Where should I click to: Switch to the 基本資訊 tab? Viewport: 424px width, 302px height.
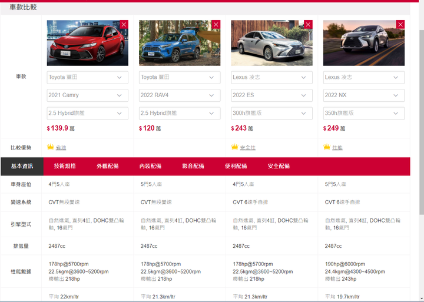click(x=22, y=166)
